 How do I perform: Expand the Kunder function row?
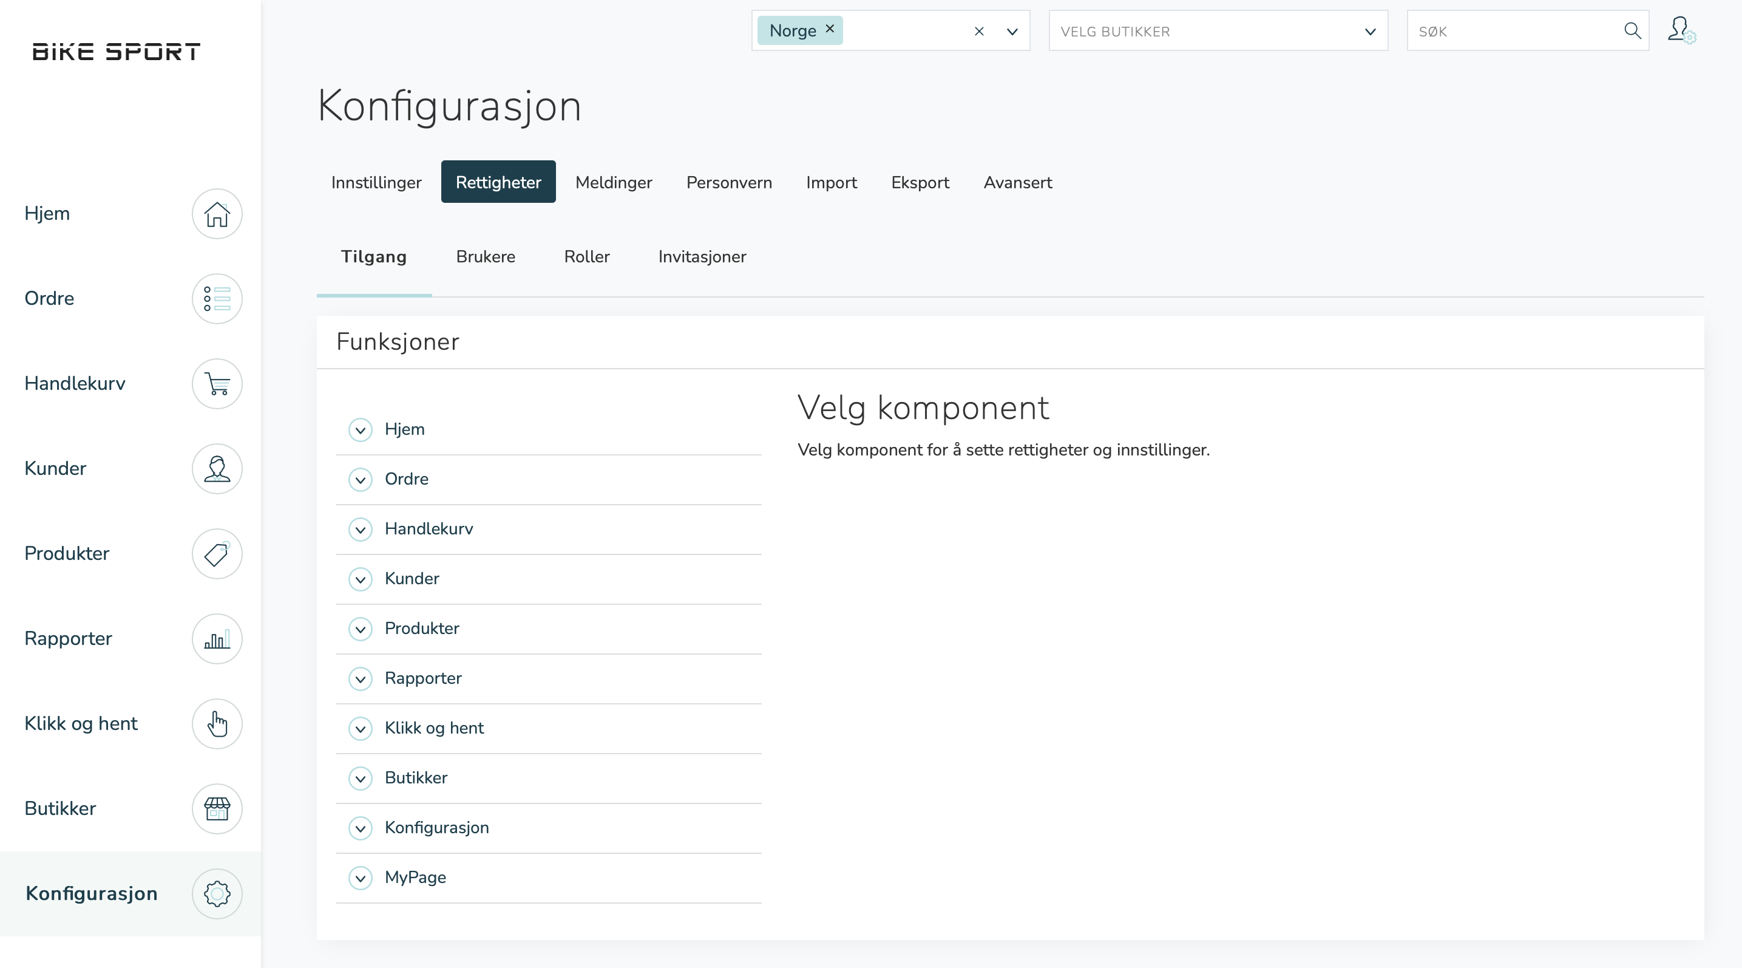point(361,579)
